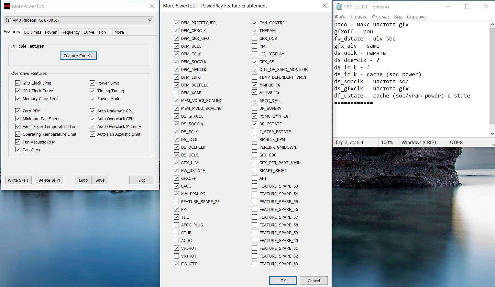Toggle Minimum Fan Speed checkbox
Screen dimensions: 495x287
(x=18, y=119)
